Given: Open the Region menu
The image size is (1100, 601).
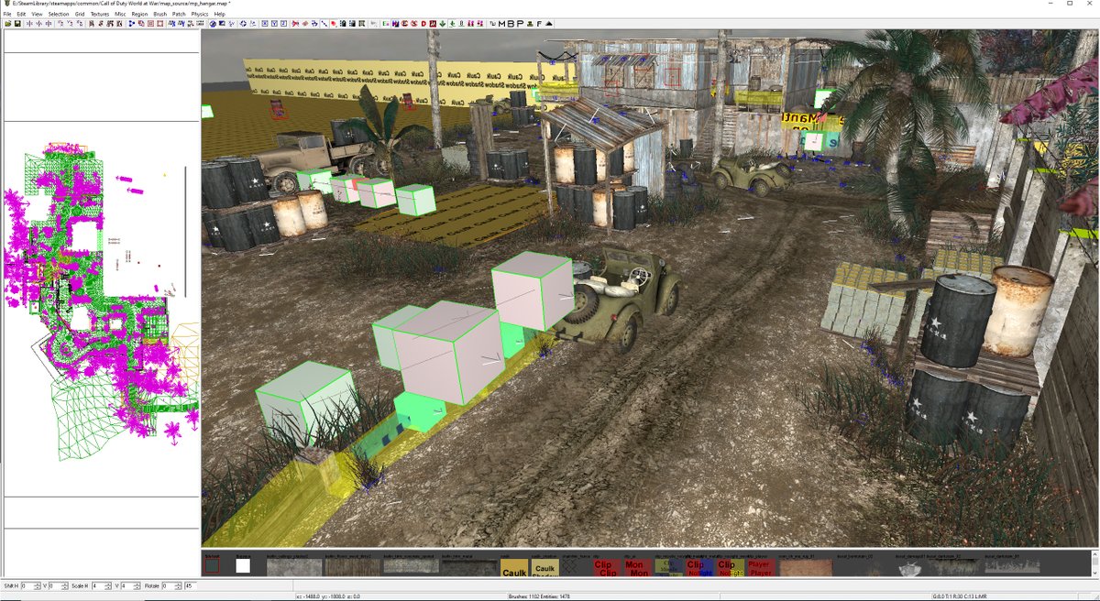Looking at the screenshot, I should 139,15.
